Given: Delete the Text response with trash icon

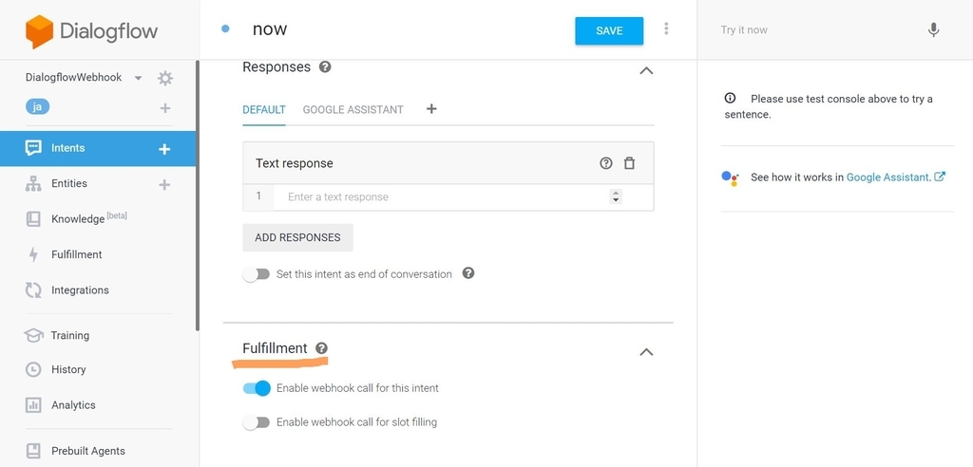Looking at the screenshot, I should click(629, 163).
